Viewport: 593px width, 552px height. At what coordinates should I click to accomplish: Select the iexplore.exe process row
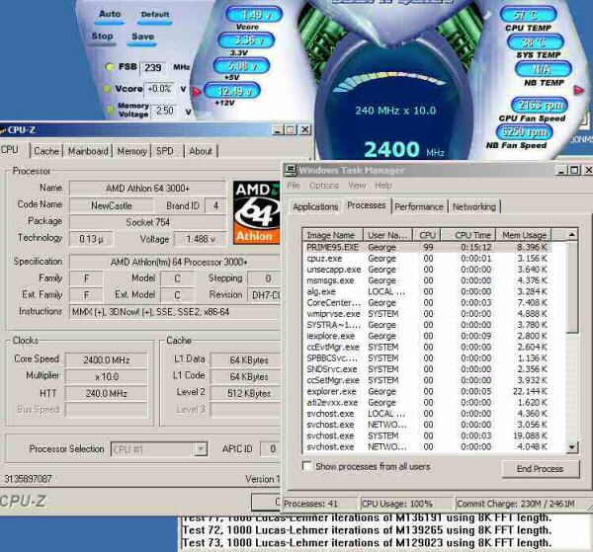[x=427, y=337]
